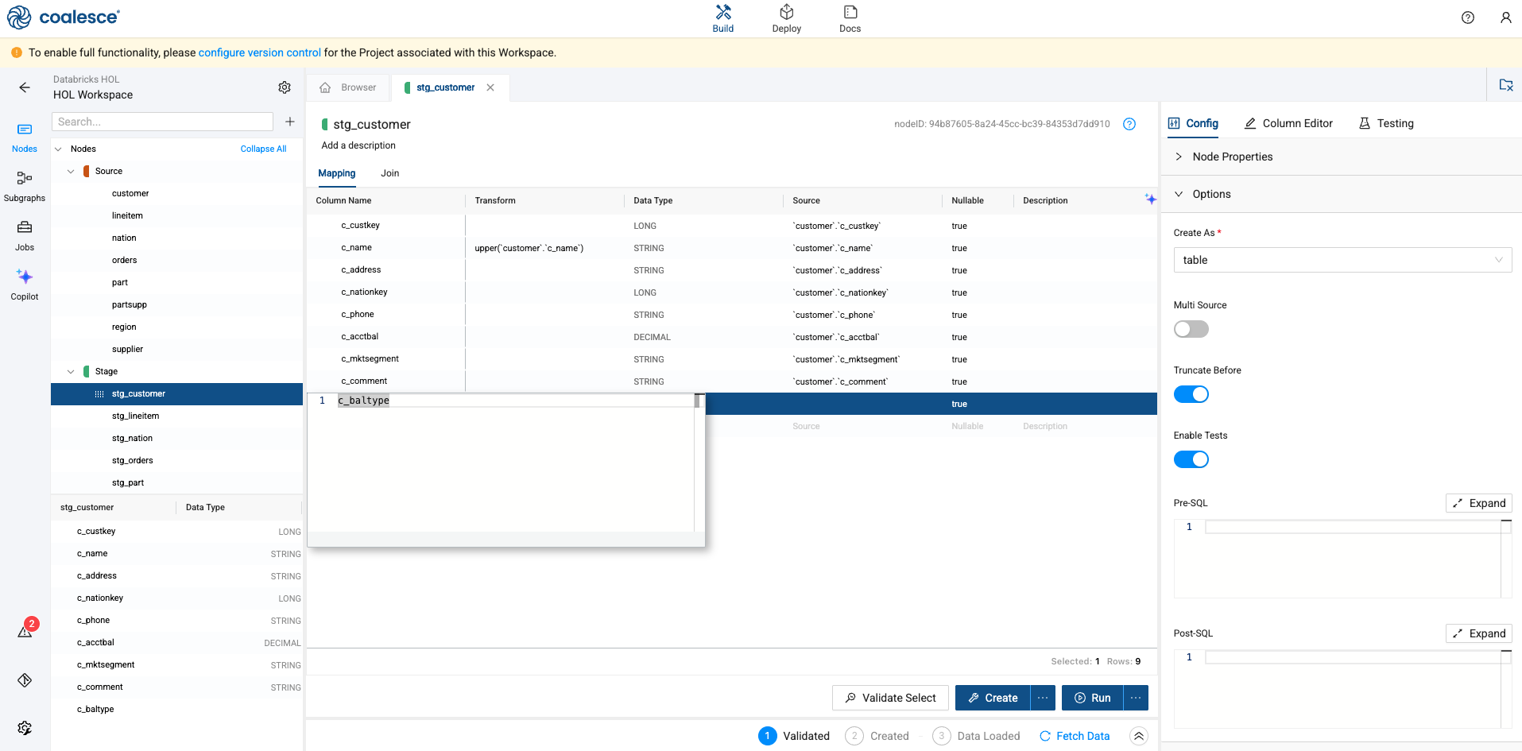Open the Run button more options
This screenshot has height=751, width=1522.
1136,698
